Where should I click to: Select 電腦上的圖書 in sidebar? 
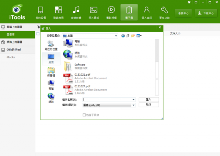click(x=18, y=27)
